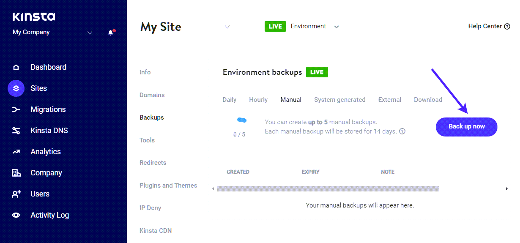This screenshot has width=520, height=243.
Task: Click 'Your manual backups will appear here.' text
Action: (360, 205)
